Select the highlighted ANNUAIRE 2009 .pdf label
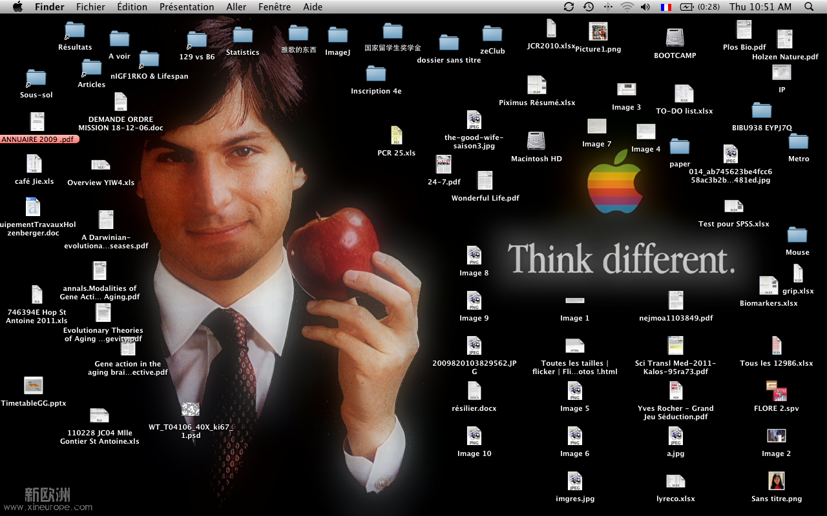The width and height of the screenshot is (827, 516). tap(39, 139)
